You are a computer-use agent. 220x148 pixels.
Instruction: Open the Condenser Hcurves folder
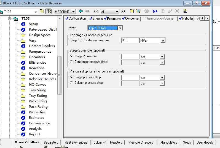click(x=43, y=74)
